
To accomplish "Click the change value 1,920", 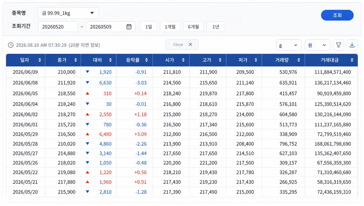I will pos(106,72).
